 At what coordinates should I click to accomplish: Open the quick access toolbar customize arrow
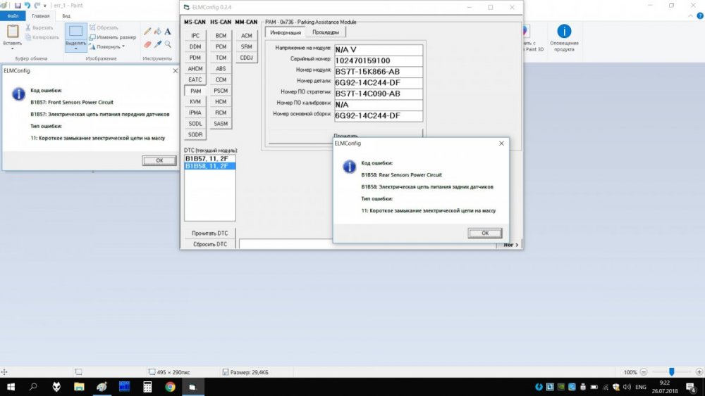point(45,6)
